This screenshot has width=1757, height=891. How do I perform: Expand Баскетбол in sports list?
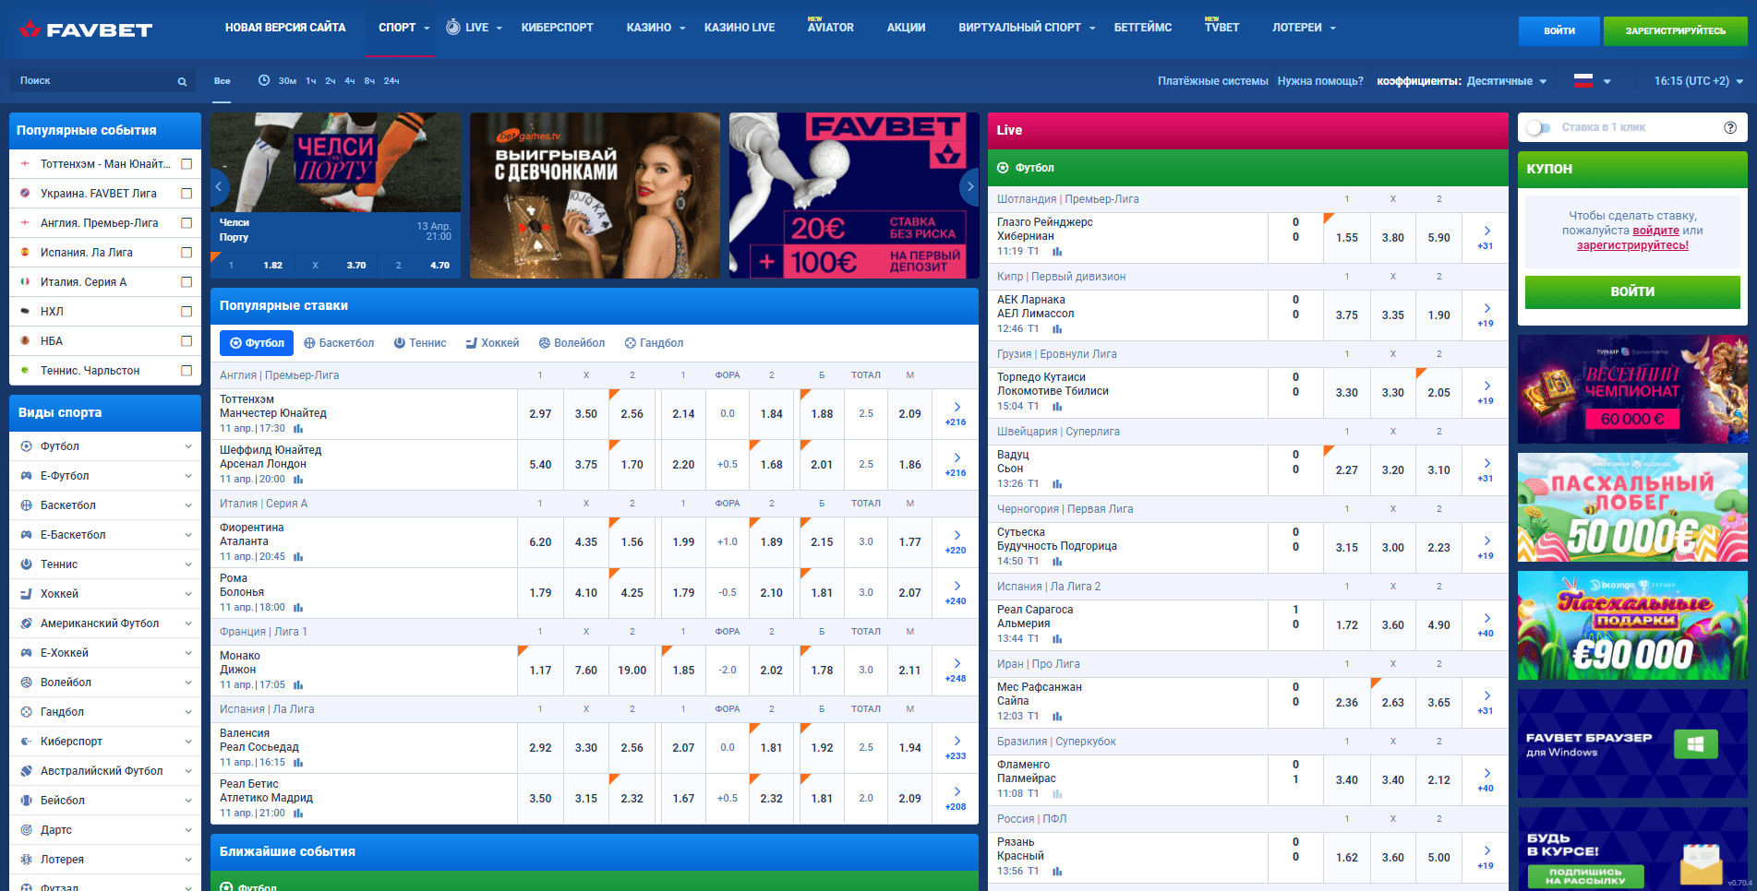[188, 505]
